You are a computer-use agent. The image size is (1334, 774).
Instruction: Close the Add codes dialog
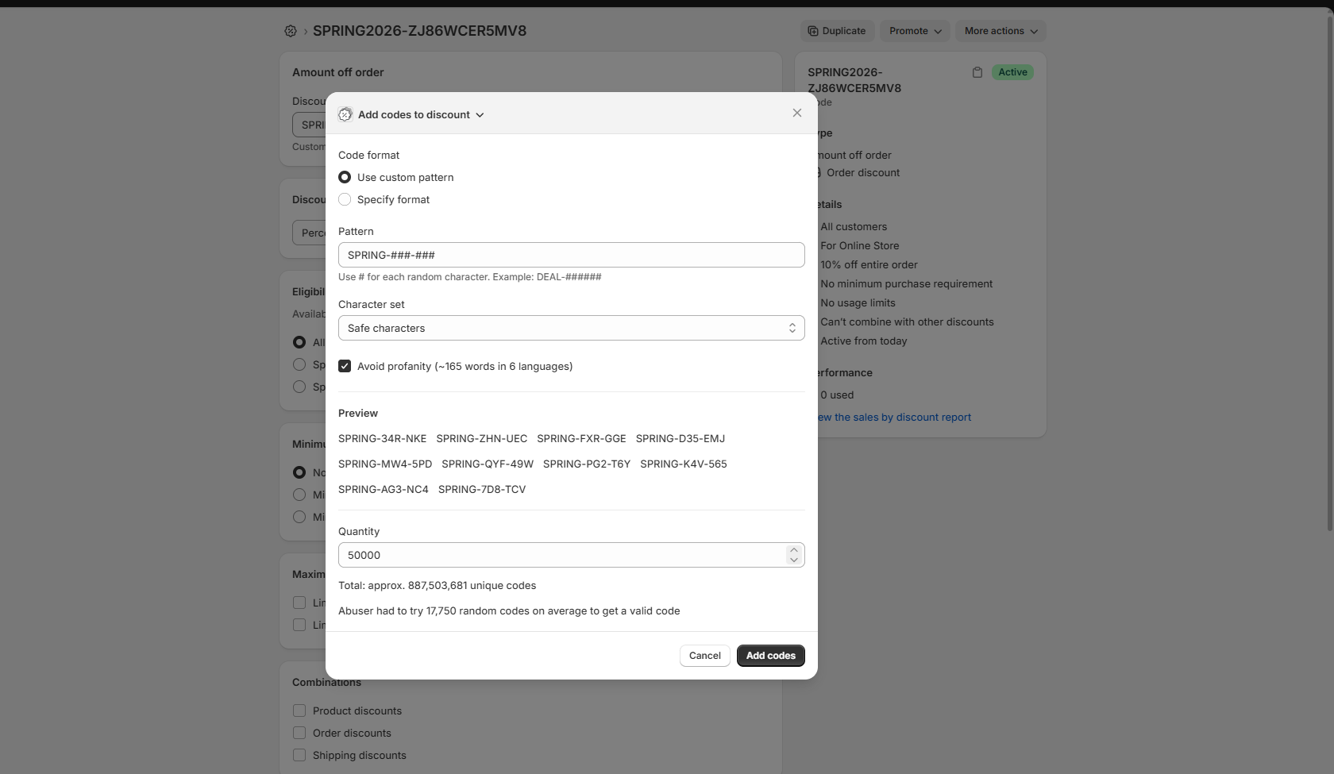[796, 113]
